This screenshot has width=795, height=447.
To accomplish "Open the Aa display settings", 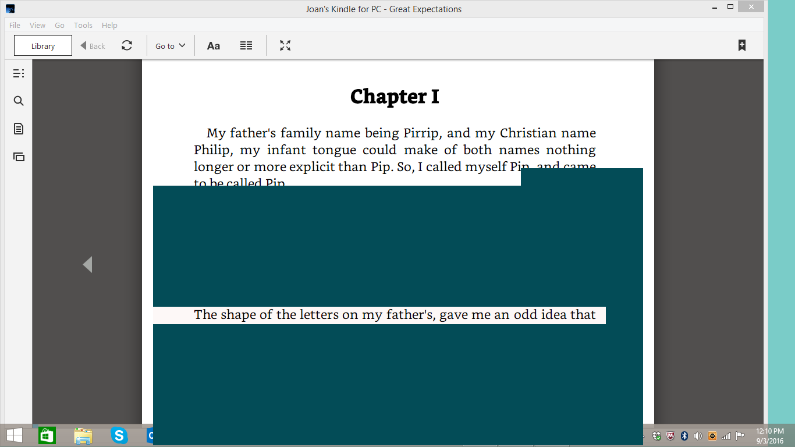I will pos(213,45).
